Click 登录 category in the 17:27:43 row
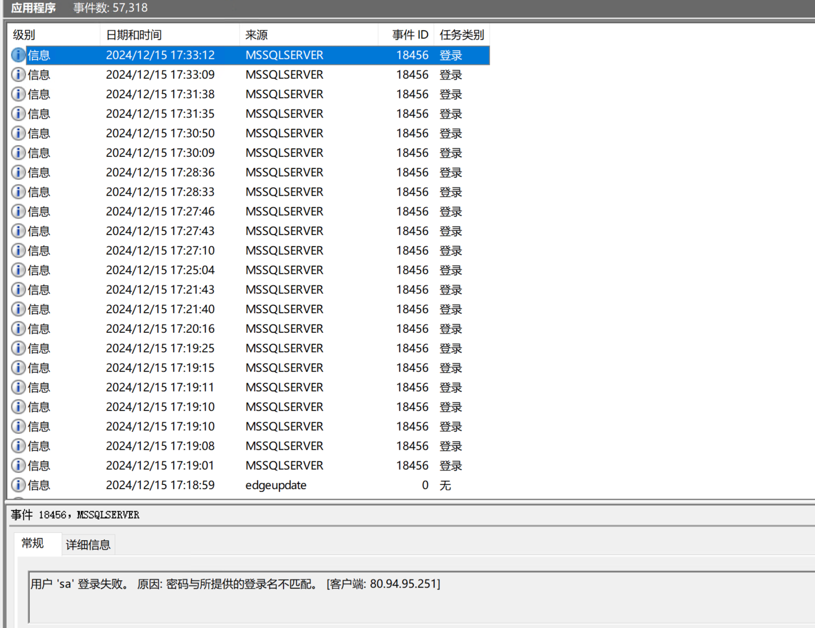 click(x=451, y=231)
